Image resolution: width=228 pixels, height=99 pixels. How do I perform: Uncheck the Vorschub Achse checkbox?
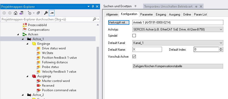[134, 57]
